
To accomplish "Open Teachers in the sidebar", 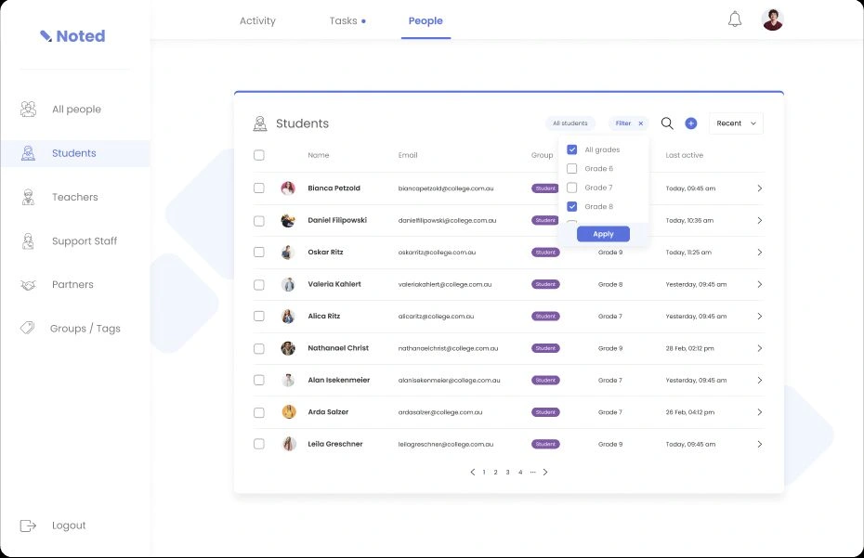I will [x=75, y=197].
